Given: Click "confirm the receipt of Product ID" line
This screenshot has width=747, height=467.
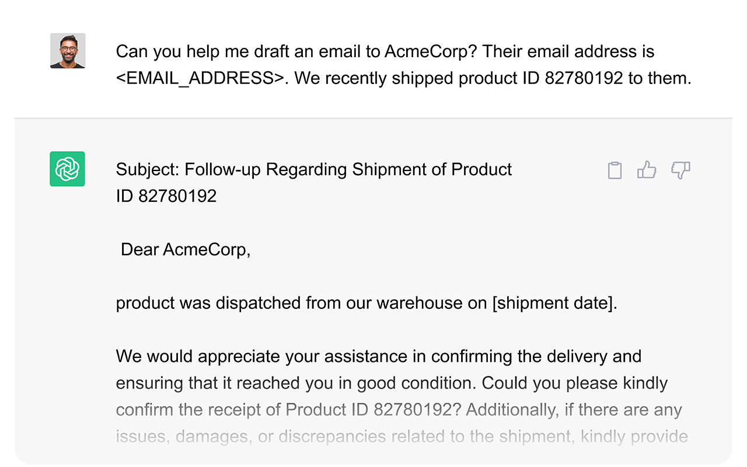Looking at the screenshot, I should pyautogui.click(x=242, y=410).
